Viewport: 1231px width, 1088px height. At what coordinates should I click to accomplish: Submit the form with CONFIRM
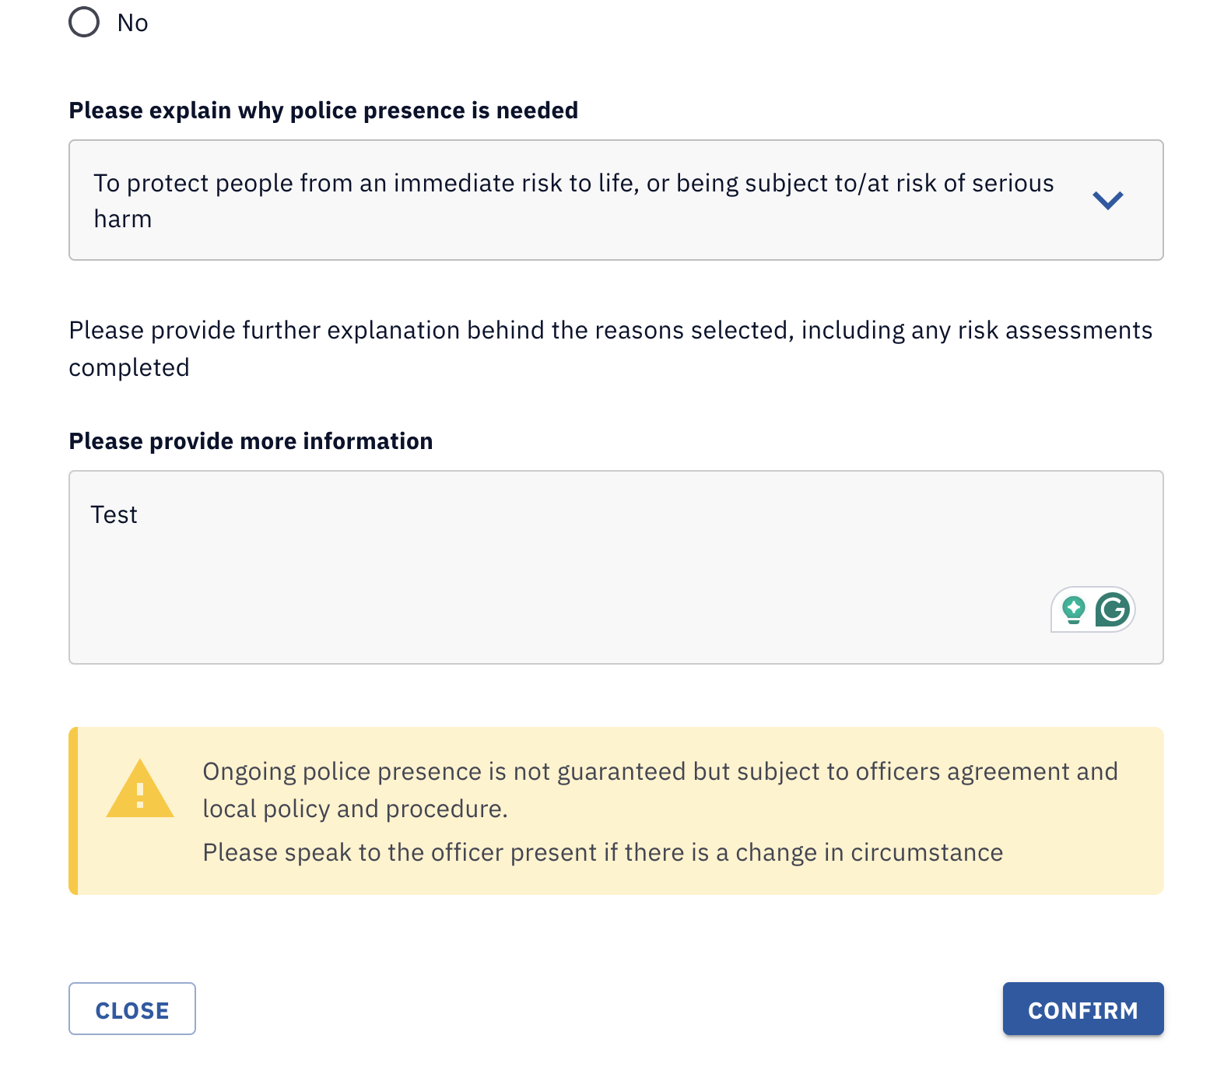tap(1083, 1009)
